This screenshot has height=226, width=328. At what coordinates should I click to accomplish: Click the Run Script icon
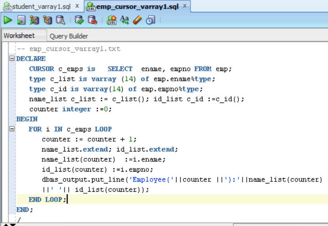click(21, 20)
